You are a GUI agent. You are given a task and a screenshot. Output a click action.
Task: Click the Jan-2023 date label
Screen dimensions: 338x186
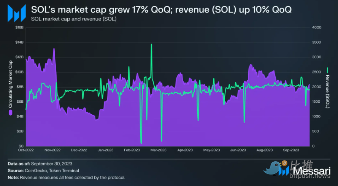[x=105, y=150]
